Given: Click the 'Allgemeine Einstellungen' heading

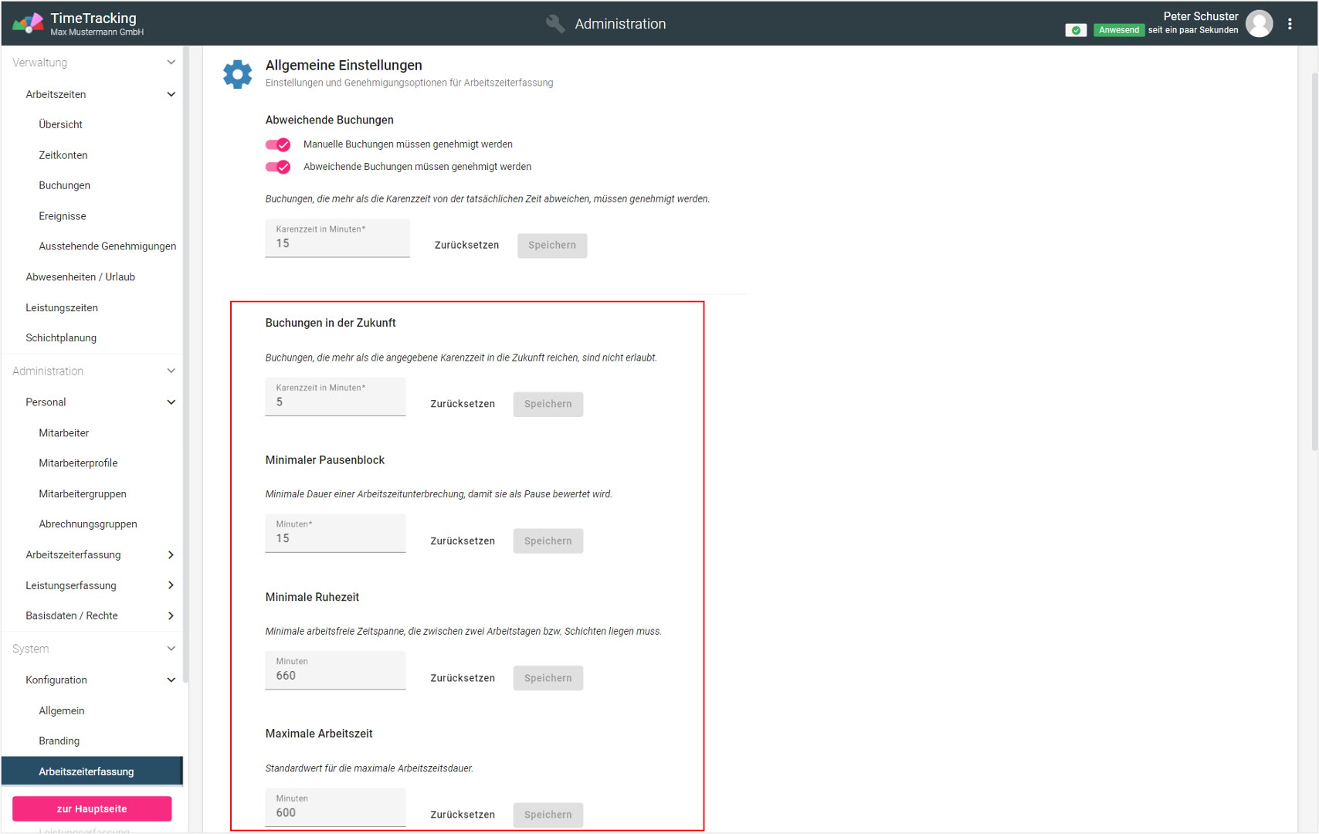Looking at the screenshot, I should point(344,66).
